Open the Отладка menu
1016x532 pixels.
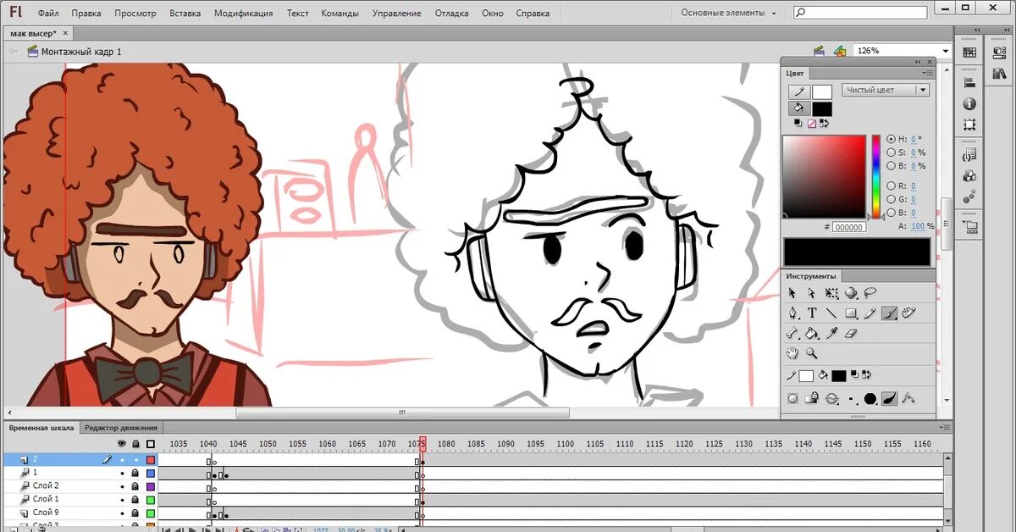[x=451, y=14]
